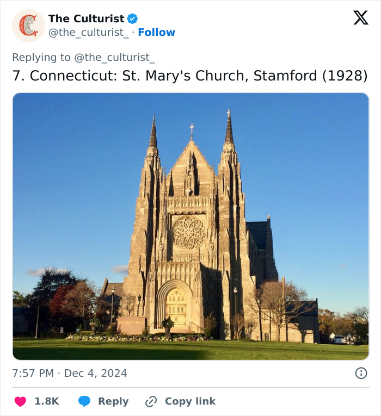Screen dimensions: 381x416
Task: Click the "Dec 4, 2024" date text
Action: coord(96,373)
